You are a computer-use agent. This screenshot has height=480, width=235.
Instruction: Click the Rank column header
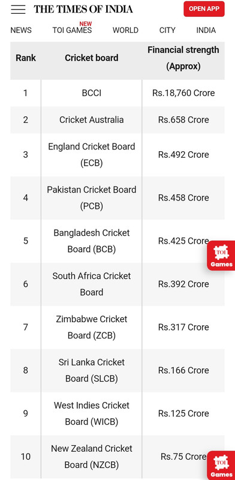26,58
